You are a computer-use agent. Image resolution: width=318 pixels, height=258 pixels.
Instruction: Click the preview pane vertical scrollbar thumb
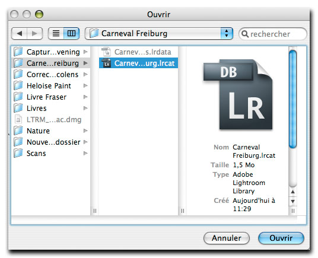pyautogui.click(x=292, y=99)
